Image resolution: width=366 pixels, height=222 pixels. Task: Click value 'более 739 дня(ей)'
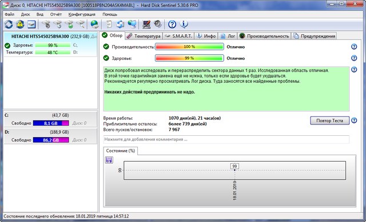click(188, 124)
